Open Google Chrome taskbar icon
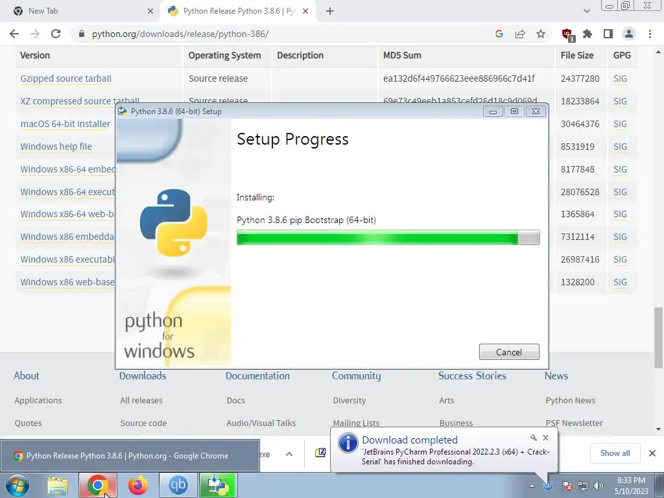664x498 pixels. point(97,485)
